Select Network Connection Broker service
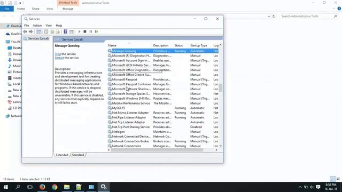342x192 pixels. [x=163, y=141]
